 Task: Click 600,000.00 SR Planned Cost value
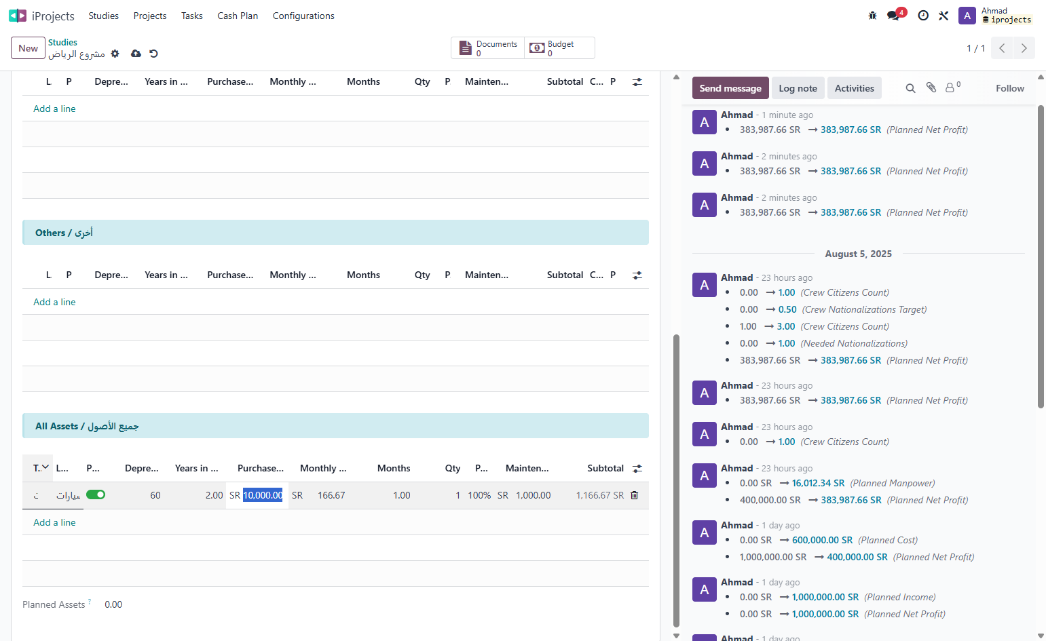[x=822, y=540]
